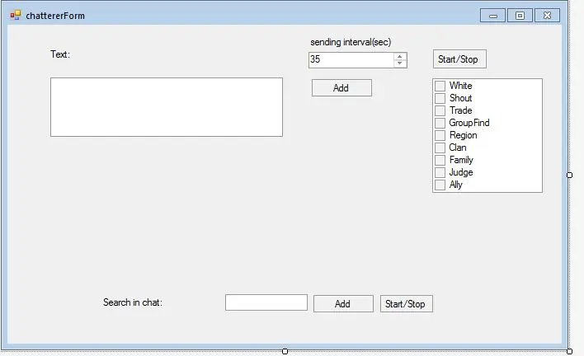
Task: Toggle the Judge checkbox
Action: click(440, 173)
